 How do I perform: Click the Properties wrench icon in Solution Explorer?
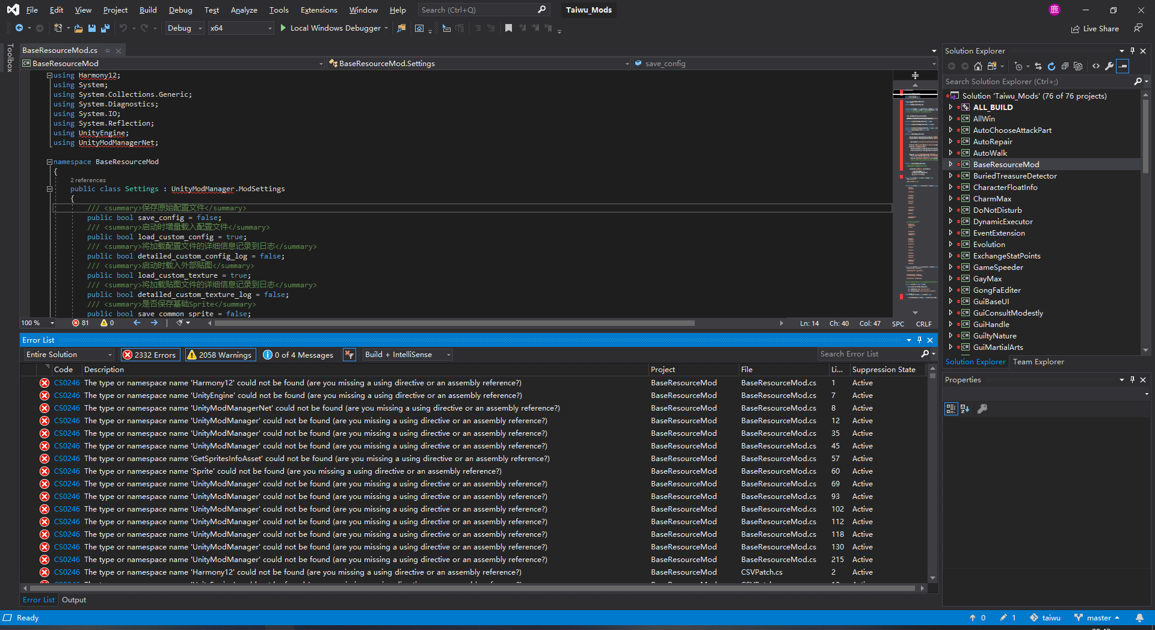pos(1109,66)
